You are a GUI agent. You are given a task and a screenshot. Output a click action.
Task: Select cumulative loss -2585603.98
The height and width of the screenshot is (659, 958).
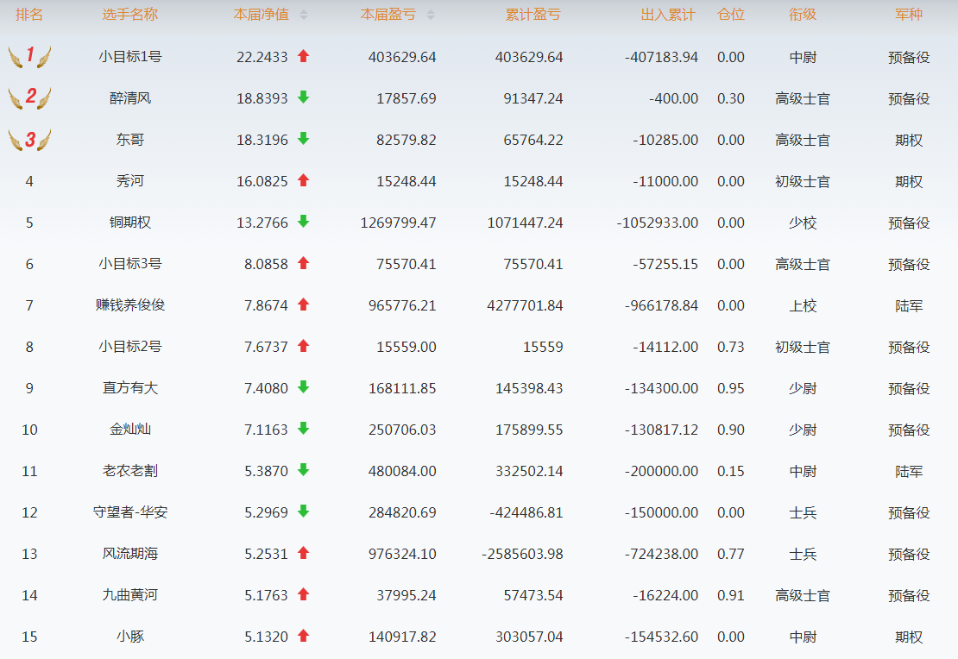click(x=522, y=555)
